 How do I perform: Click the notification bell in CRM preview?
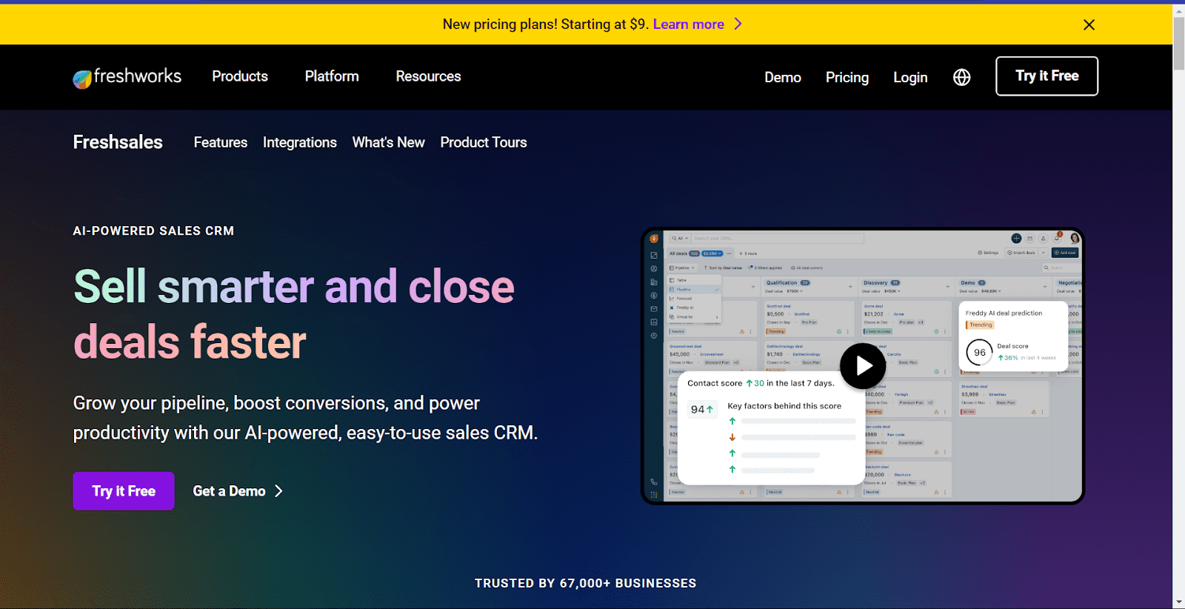[1057, 238]
